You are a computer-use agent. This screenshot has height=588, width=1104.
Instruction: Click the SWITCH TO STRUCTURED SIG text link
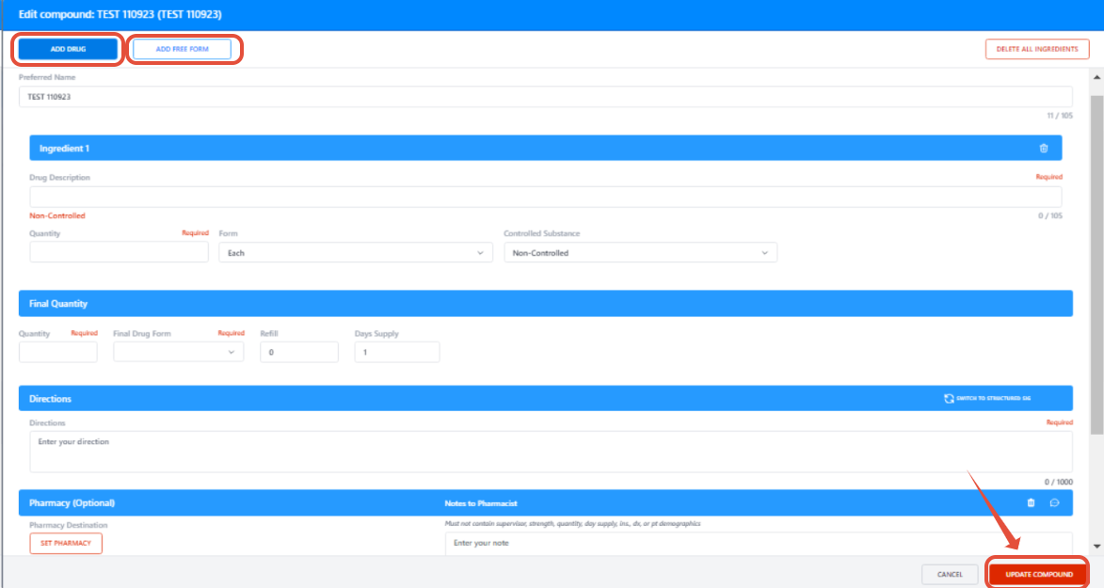point(994,399)
